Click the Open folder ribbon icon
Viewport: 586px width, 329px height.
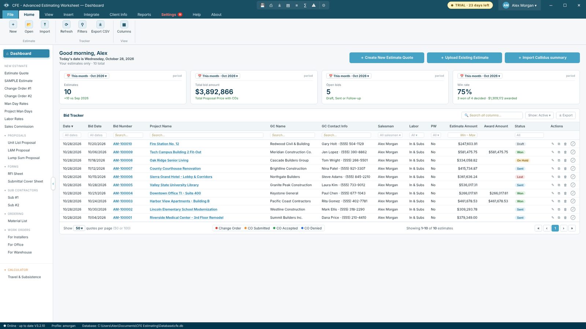29,24
